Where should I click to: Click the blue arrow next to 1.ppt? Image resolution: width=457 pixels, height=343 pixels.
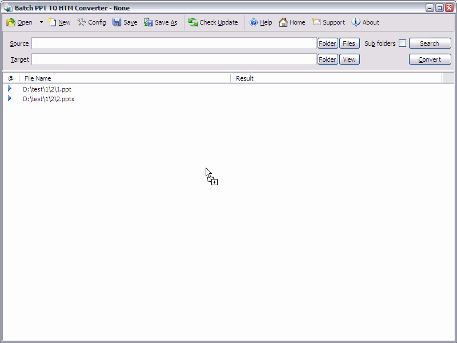tap(10, 89)
